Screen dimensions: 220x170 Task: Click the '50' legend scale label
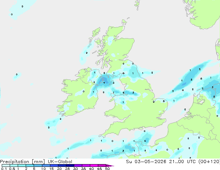click(x=107, y=169)
